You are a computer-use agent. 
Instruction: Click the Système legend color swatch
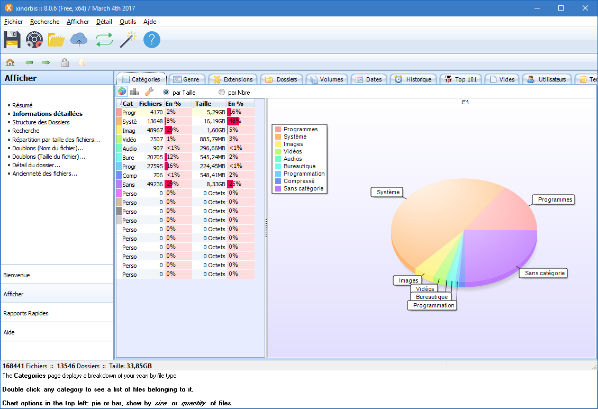[x=278, y=137]
